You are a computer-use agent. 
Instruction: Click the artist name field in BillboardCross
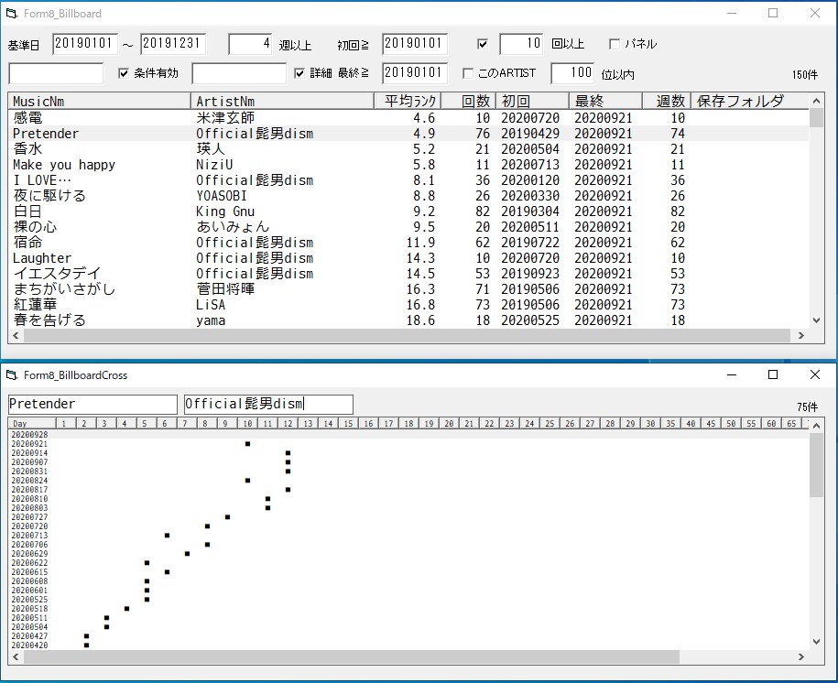pos(268,404)
